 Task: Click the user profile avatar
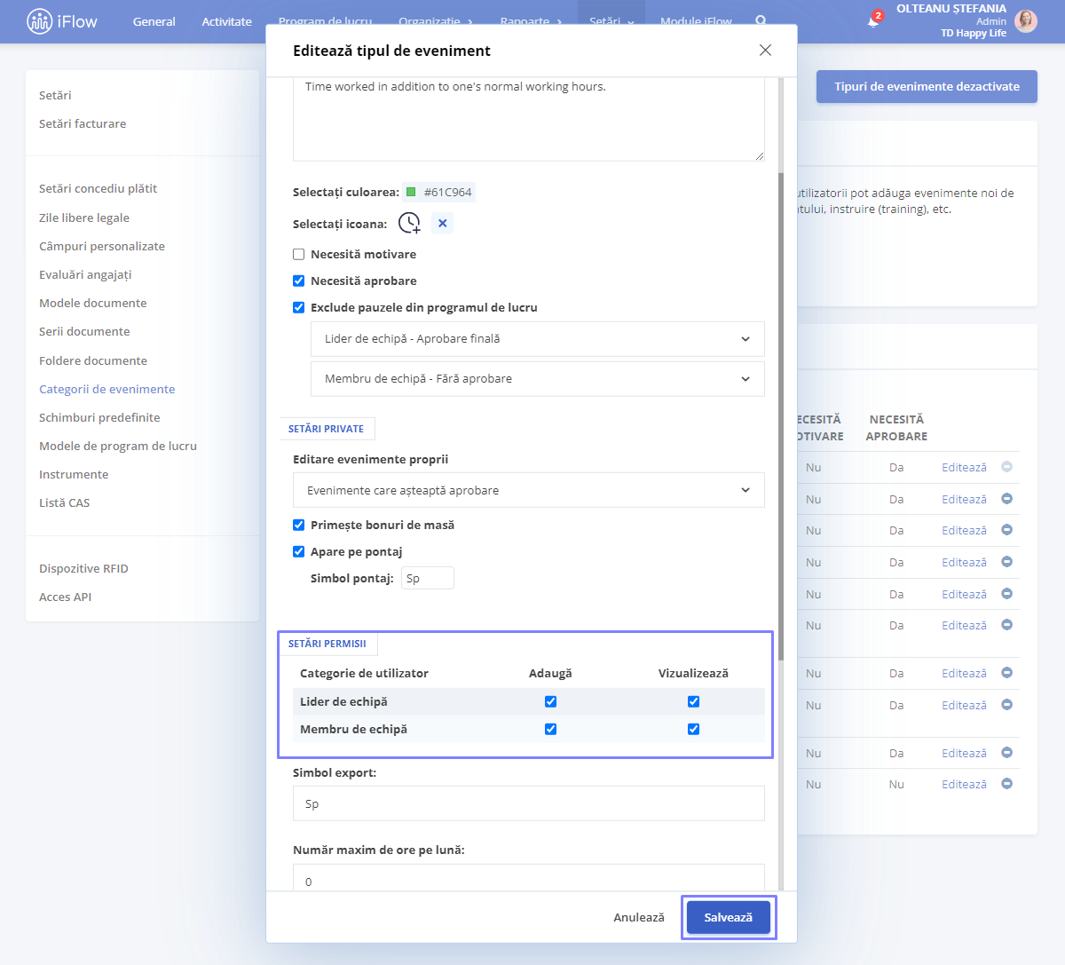[x=1026, y=21]
